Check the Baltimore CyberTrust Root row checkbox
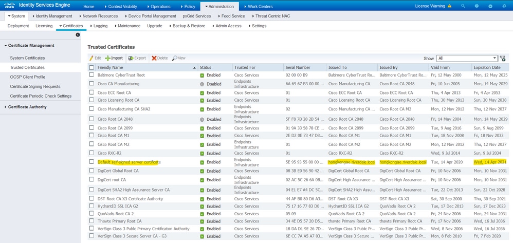This screenshot has width=513, height=243. coord(91,74)
